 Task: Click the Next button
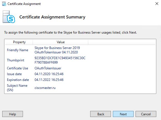123,114
